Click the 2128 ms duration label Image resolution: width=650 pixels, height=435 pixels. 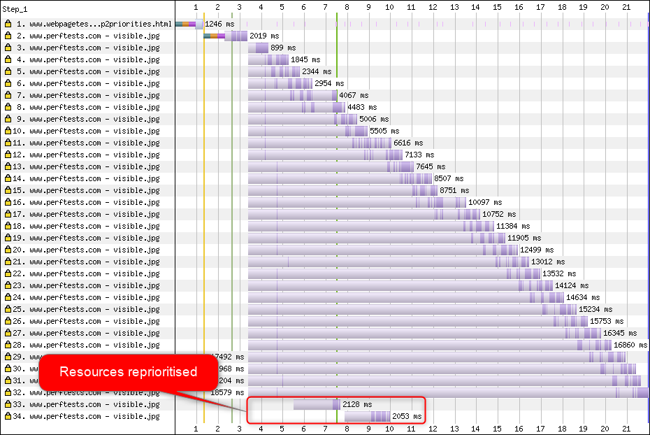point(357,404)
